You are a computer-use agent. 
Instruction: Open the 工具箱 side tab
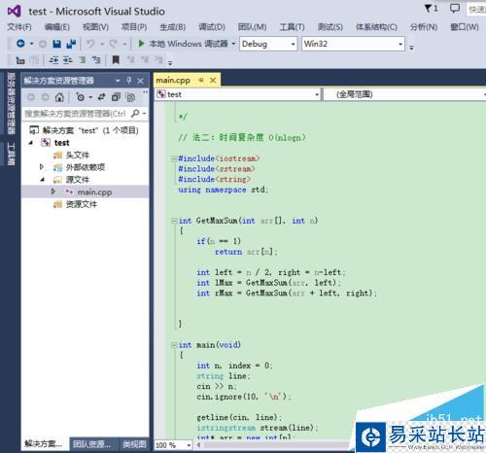[x=11, y=155]
